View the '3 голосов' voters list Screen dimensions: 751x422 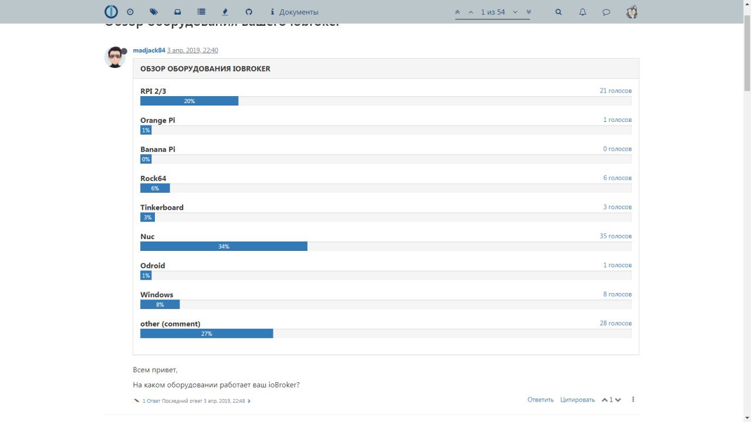(617, 207)
